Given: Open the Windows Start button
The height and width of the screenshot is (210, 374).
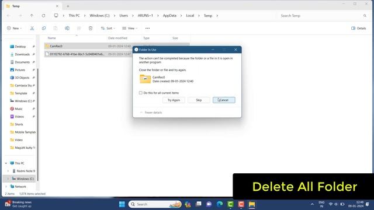Looking at the screenshot, I should coord(122,204).
